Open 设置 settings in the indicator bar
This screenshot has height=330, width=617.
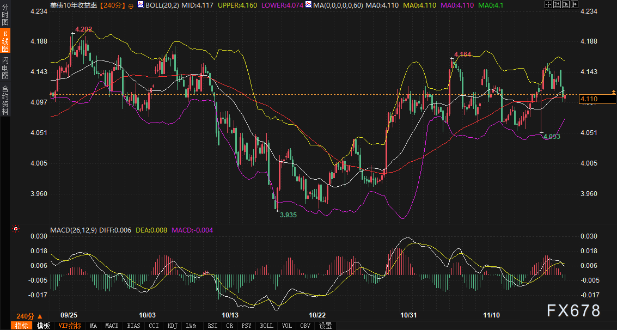326,326
